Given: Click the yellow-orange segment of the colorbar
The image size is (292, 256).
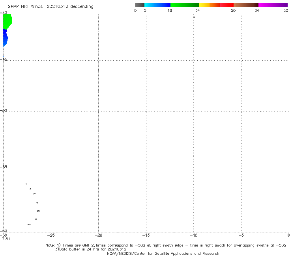Looking at the screenshot, I should pos(210,5).
